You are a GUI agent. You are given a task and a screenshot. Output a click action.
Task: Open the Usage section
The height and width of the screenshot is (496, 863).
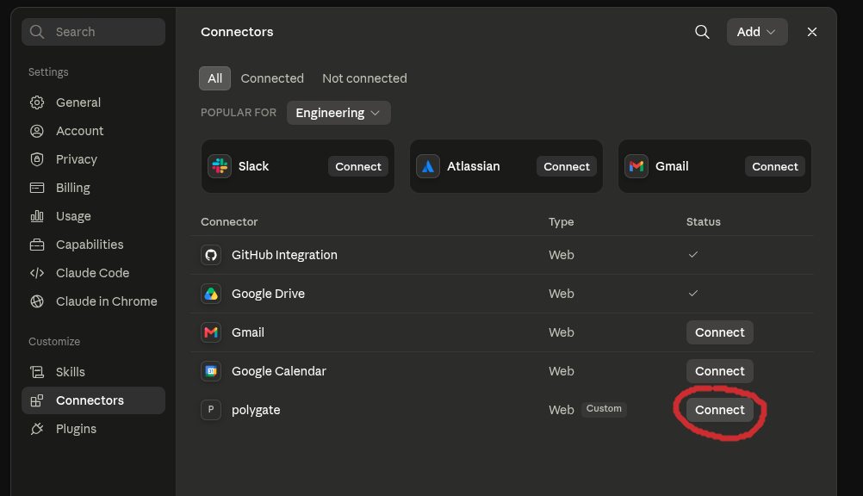(93, 216)
